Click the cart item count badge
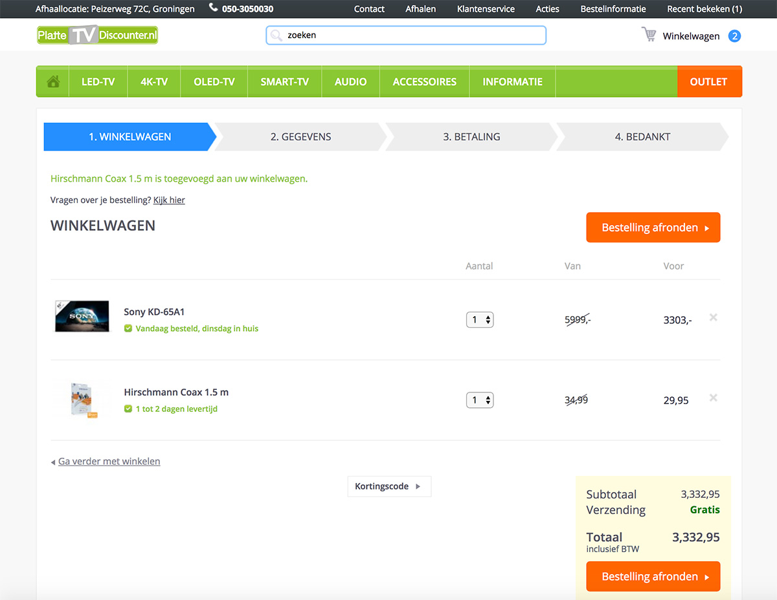Image resolution: width=777 pixels, height=600 pixels. 734,36
